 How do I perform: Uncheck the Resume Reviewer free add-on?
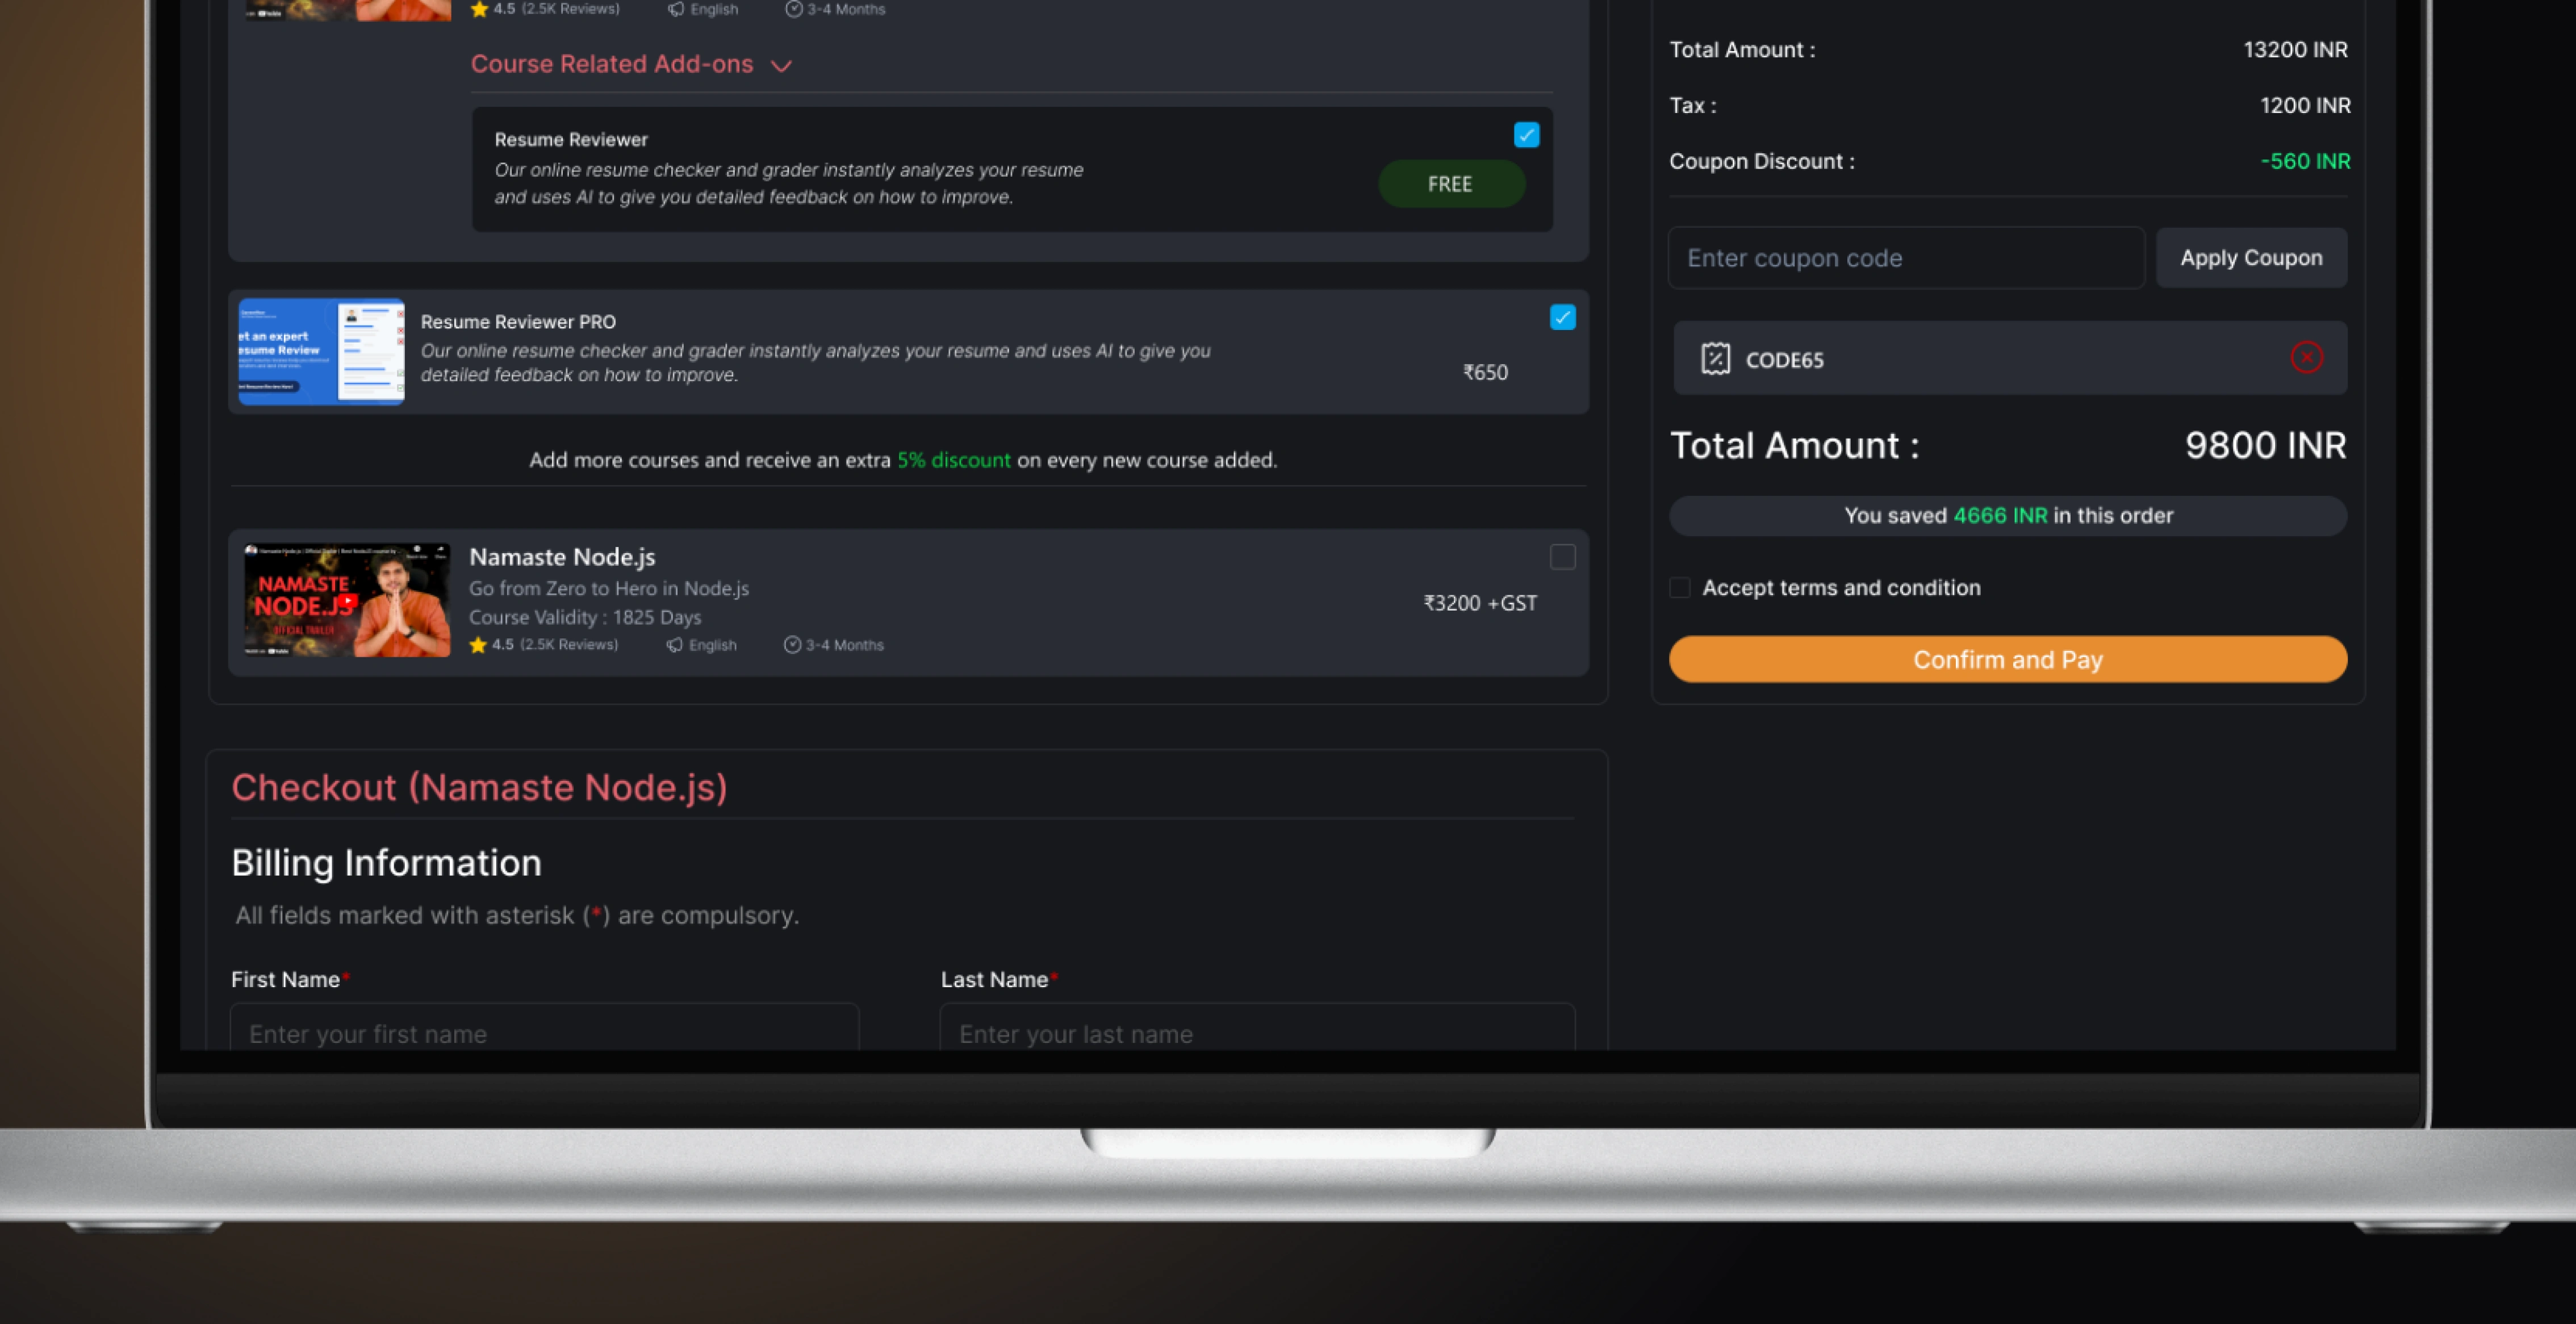(1526, 135)
